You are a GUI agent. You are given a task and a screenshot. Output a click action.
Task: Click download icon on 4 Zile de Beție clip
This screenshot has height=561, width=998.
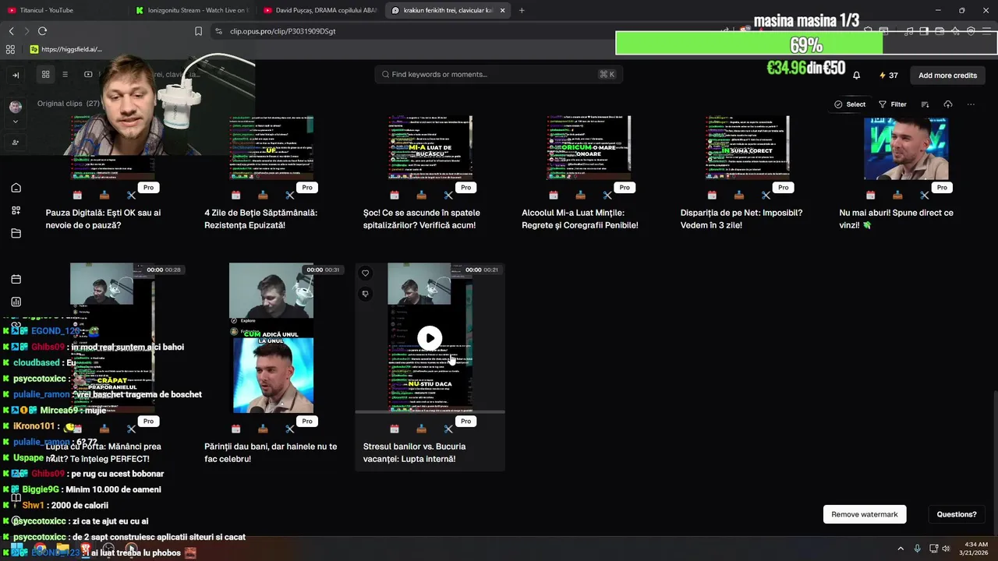click(263, 195)
